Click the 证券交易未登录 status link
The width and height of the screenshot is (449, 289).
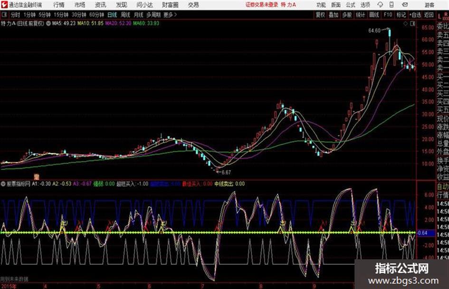tap(262, 5)
